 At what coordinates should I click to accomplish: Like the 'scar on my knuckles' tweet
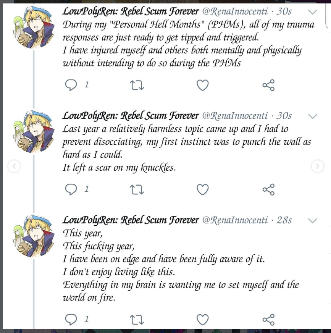203,189
